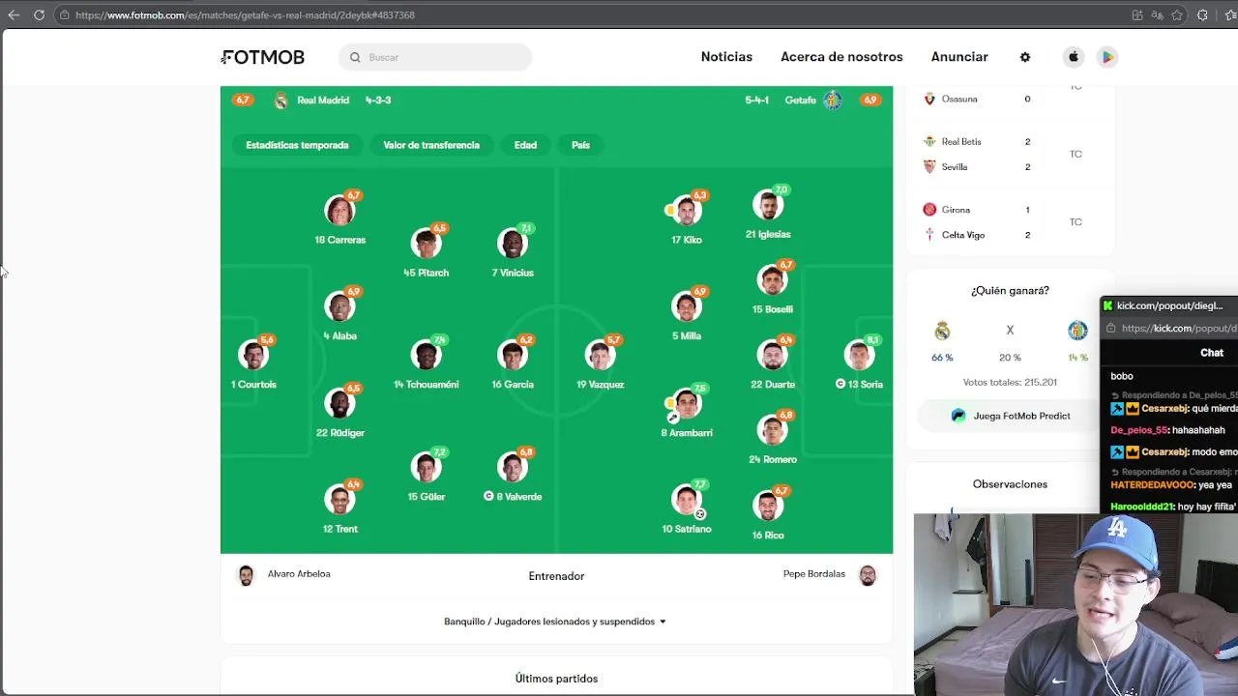Screen dimensions: 1238x696
Task: Open the Anunciar menu item
Action: [959, 57]
